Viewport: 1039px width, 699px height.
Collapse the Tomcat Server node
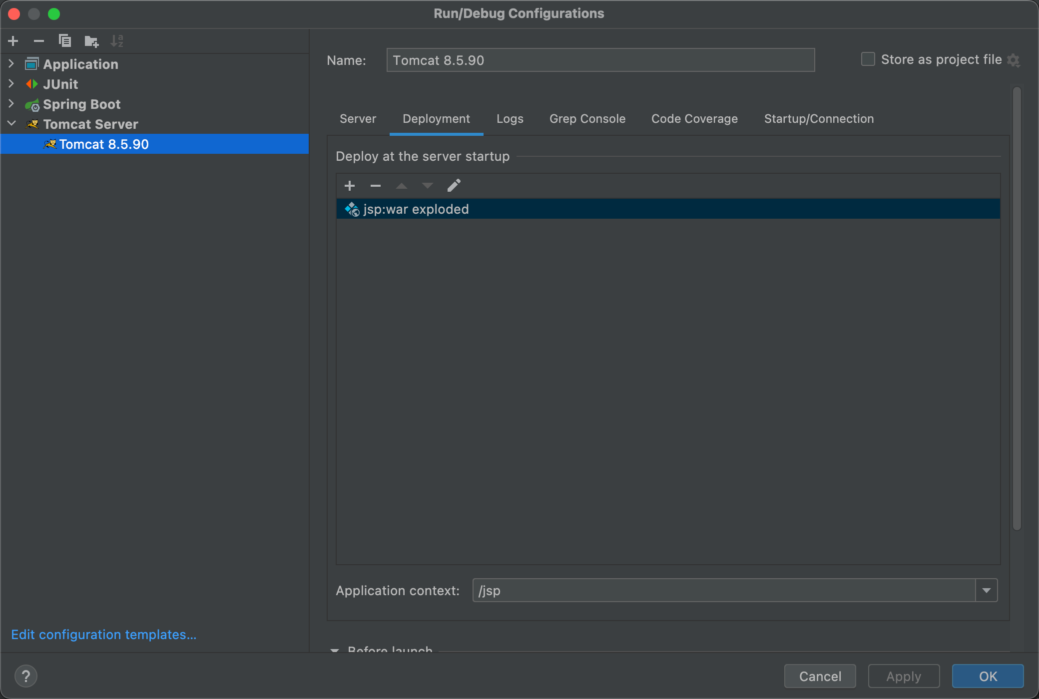[12, 123]
